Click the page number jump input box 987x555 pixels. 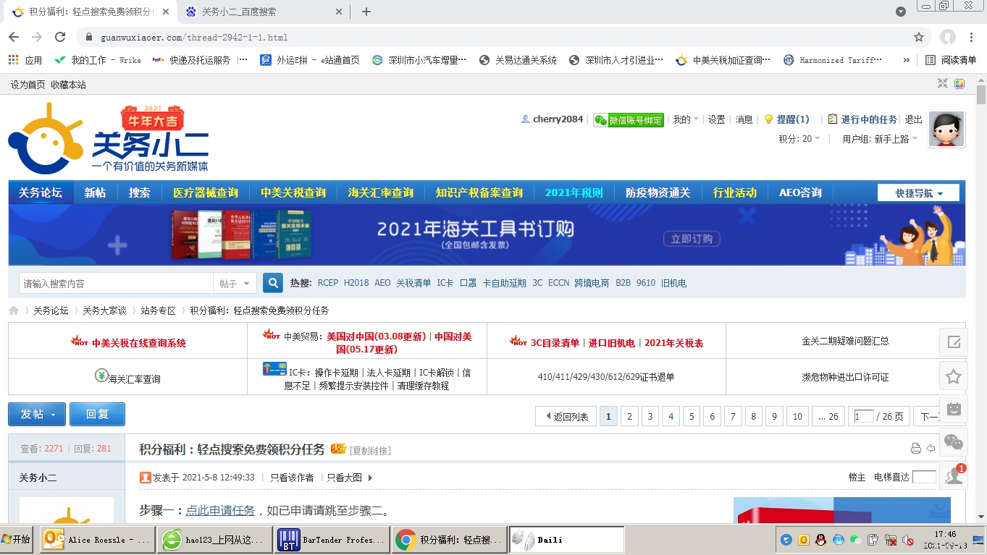(864, 416)
